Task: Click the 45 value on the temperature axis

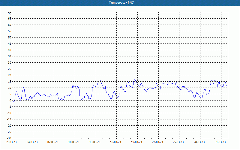Action: coord(10,43)
